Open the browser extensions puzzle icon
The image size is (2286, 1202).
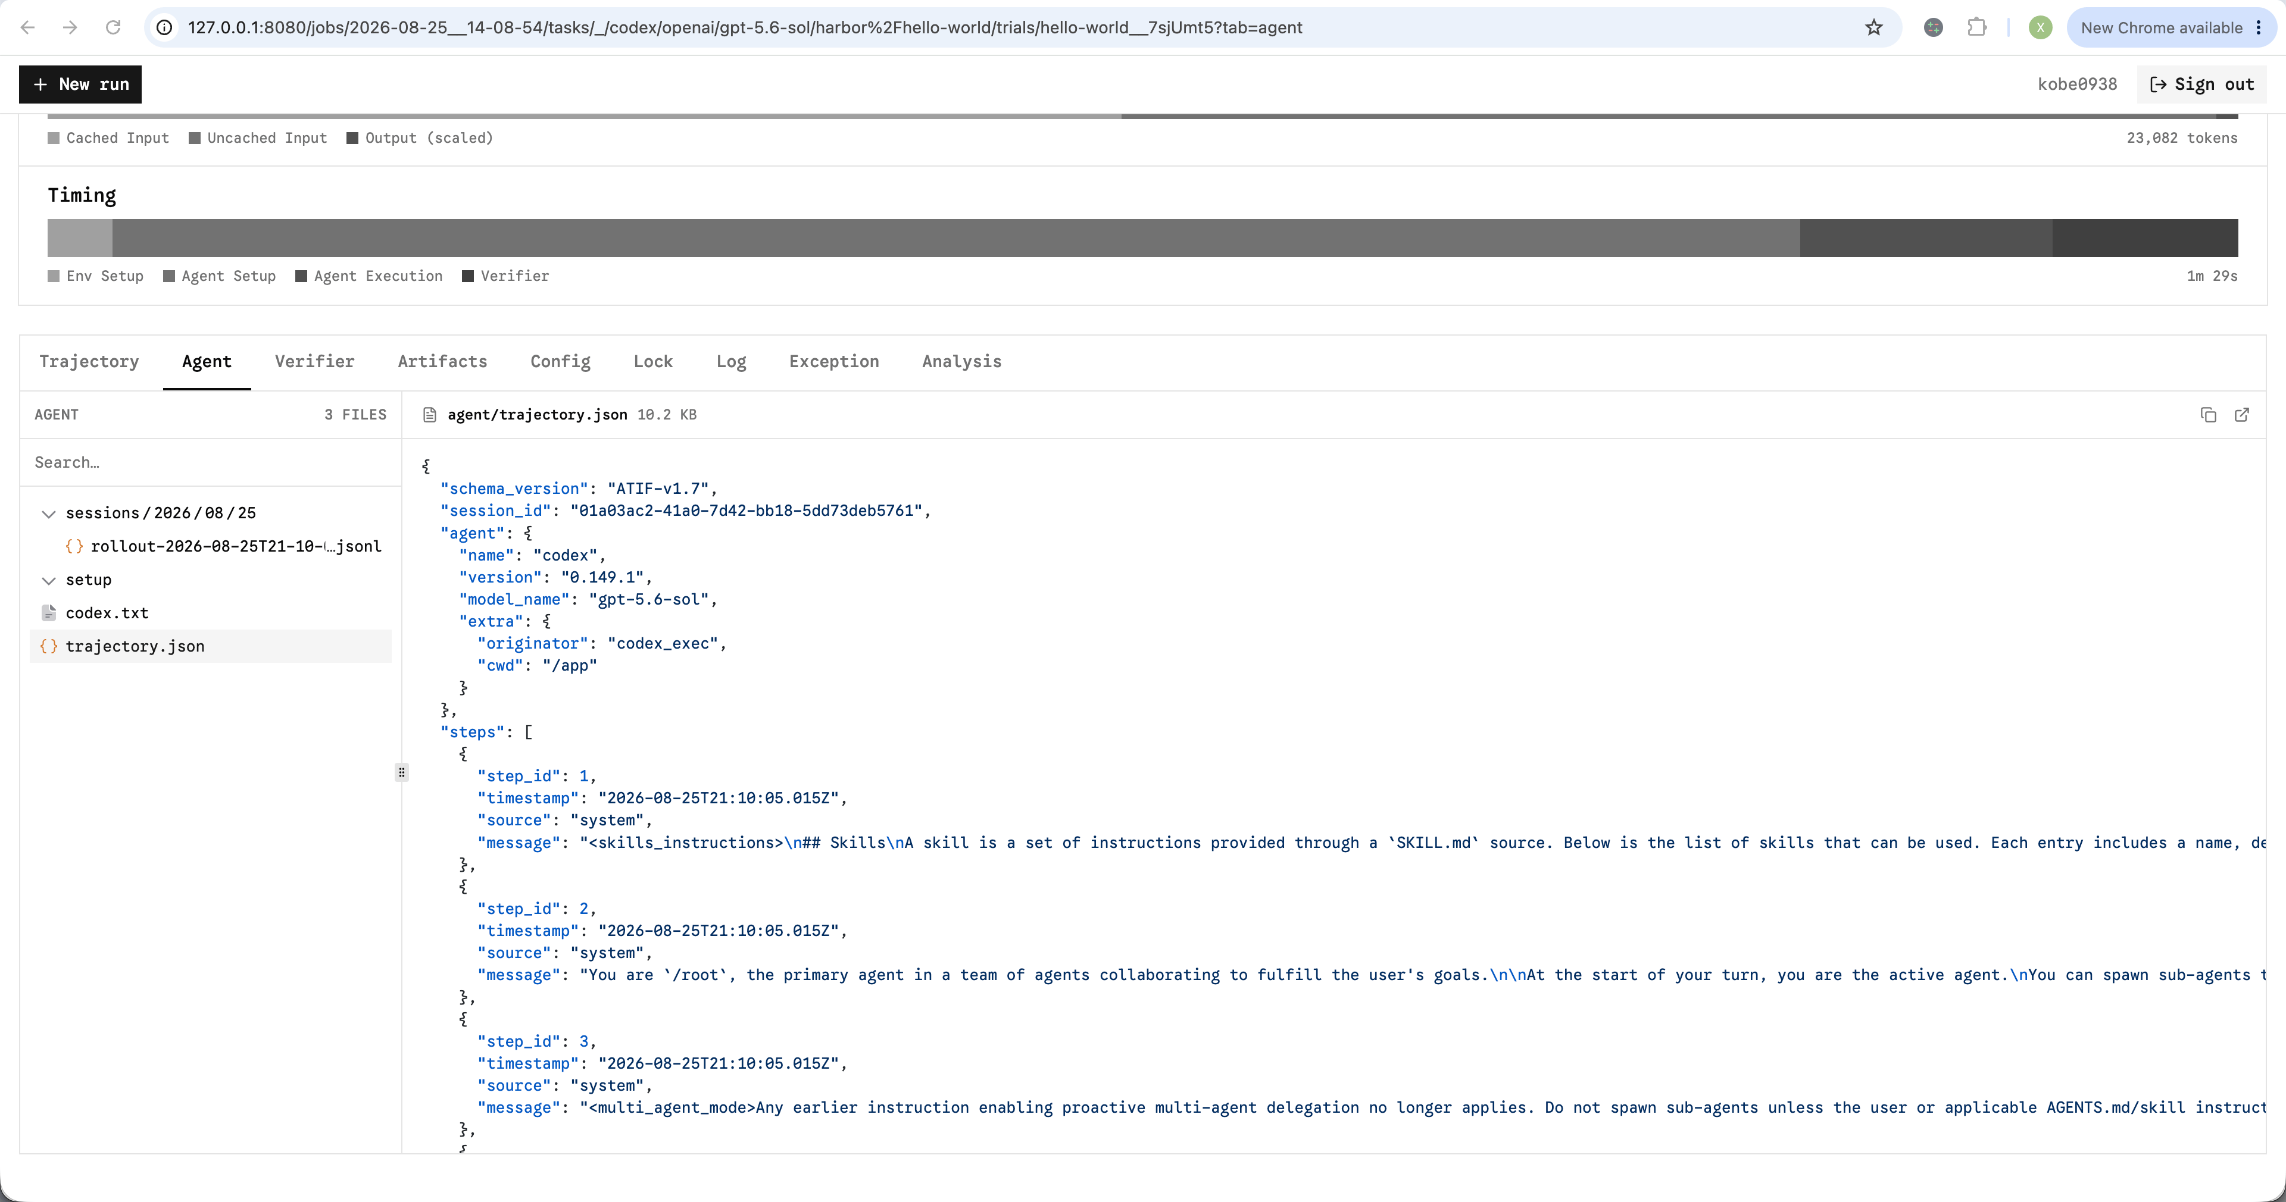pyautogui.click(x=1976, y=27)
